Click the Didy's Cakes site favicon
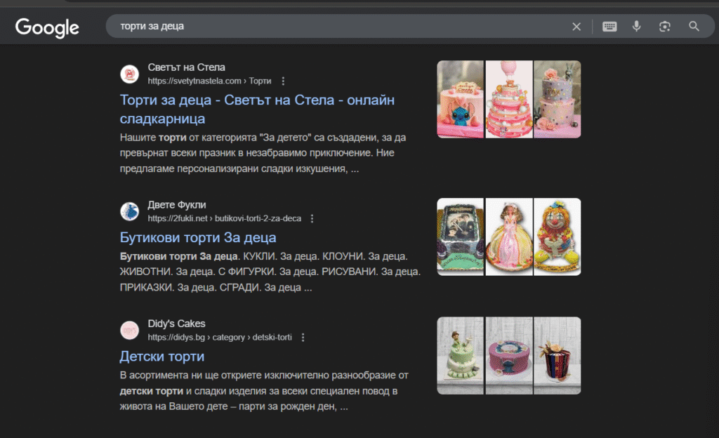The image size is (719, 438). click(x=129, y=330)
